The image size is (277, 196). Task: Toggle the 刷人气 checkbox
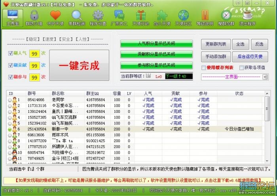pyautogui.click(x=10, y=53)
